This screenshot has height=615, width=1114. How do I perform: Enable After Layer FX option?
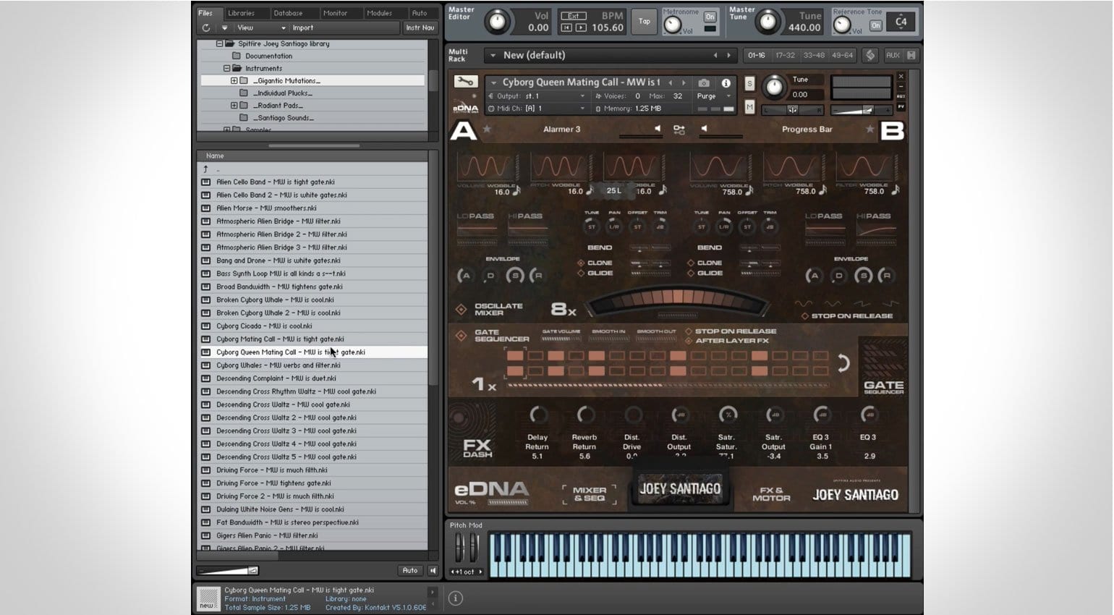pos(689,341)
